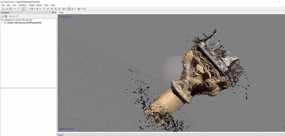This screenshot has height=136, width=285.
Task: Save the project with the disk icon
Action: [x=11, y=9]
